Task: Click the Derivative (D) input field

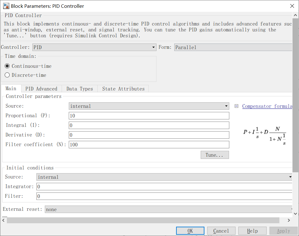Action: pyautogui.click(x=149, y=135)
